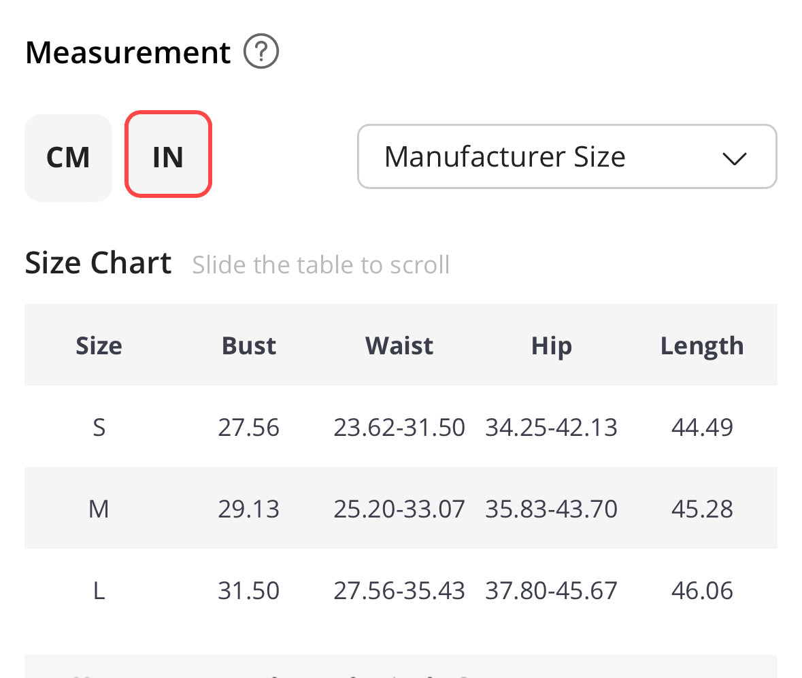Click the Size column header
802x678 pixels.
[x=99, y=345]
